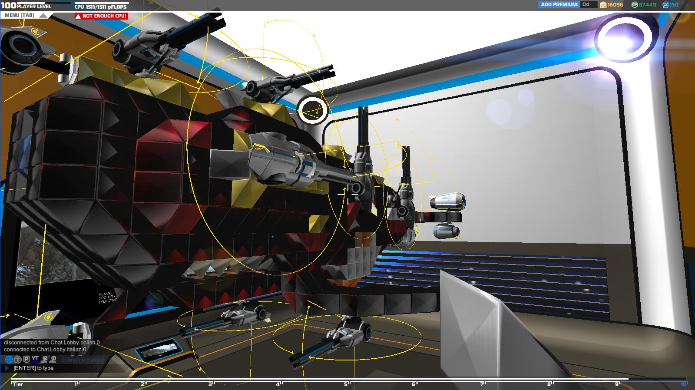The height and width of the screenshot is (390, 695).
Task: Click Tier 3 marker on tier bar
Action: (211, 384)
